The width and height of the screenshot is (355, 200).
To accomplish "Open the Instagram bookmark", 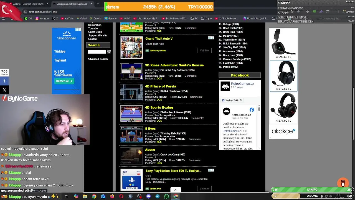I will (x=42, y=19).
